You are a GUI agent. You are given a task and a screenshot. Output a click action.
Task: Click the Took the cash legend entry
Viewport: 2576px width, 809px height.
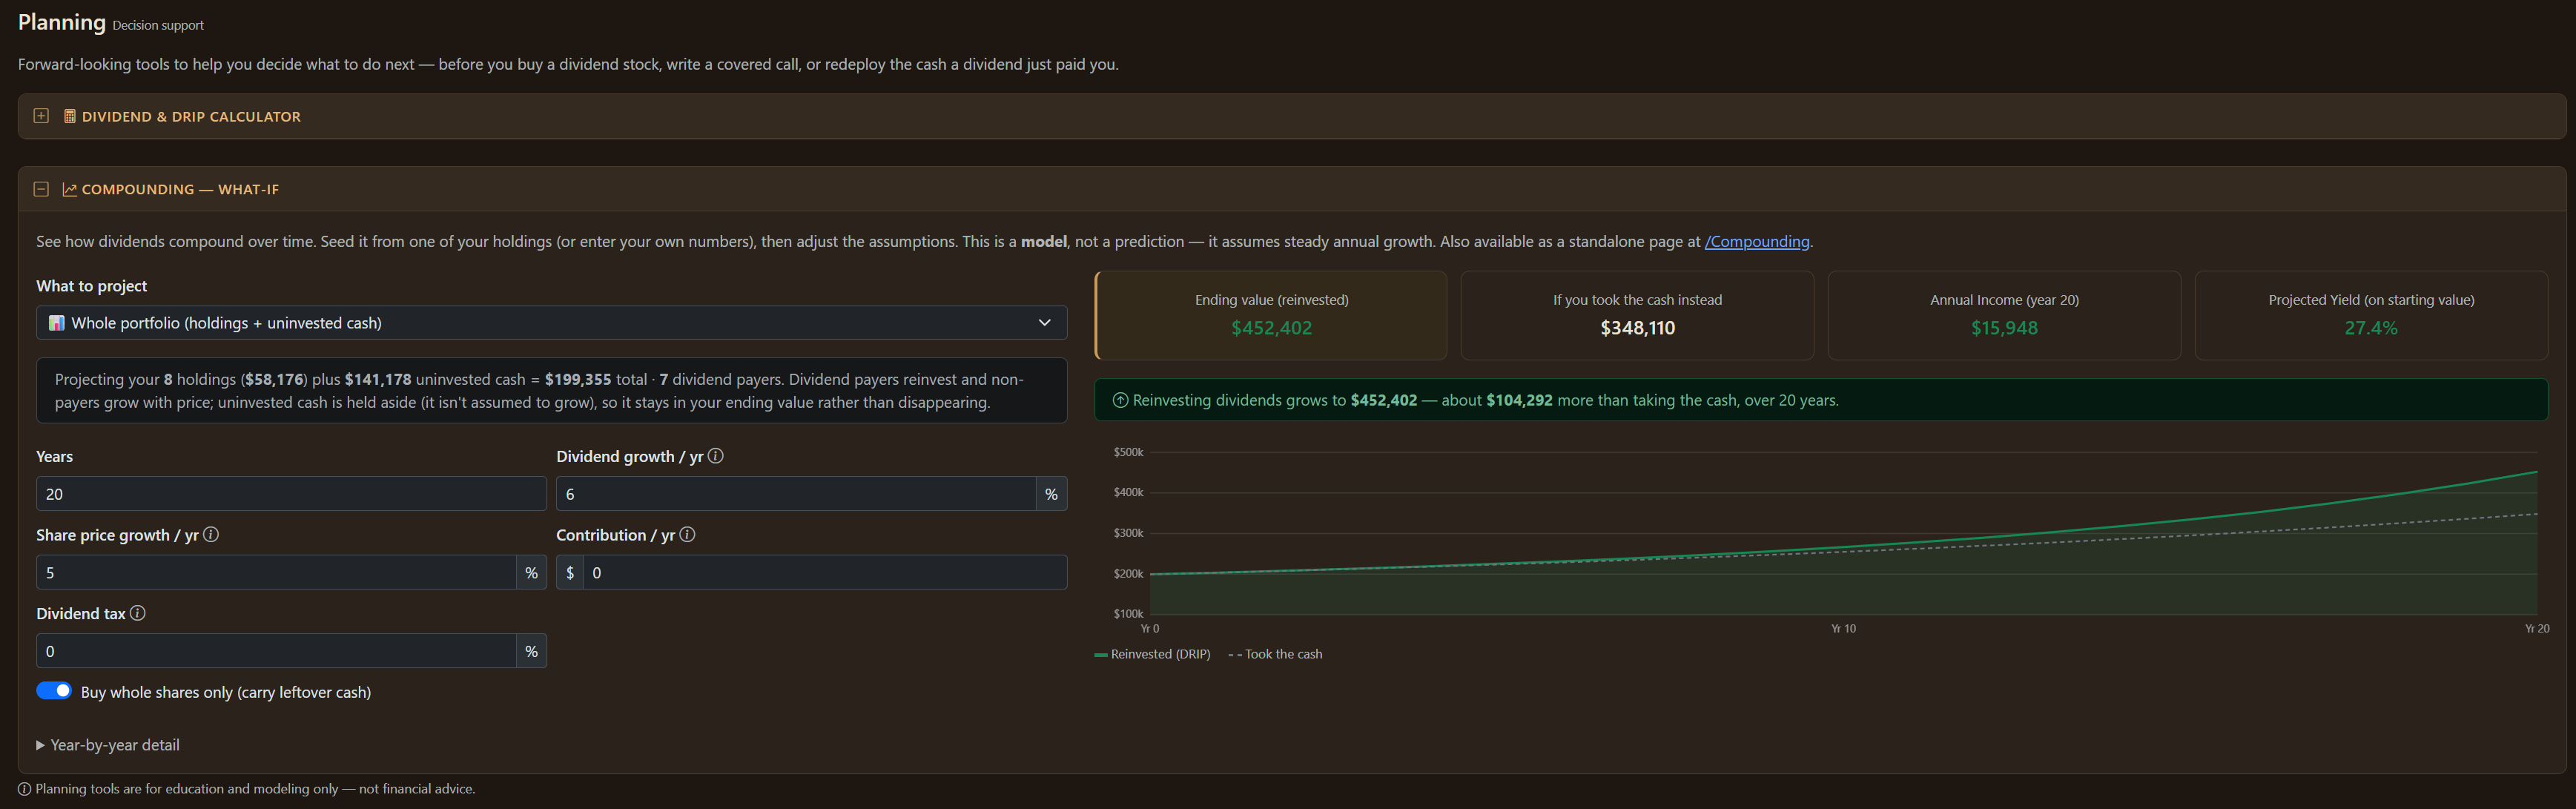(1275, 654)
